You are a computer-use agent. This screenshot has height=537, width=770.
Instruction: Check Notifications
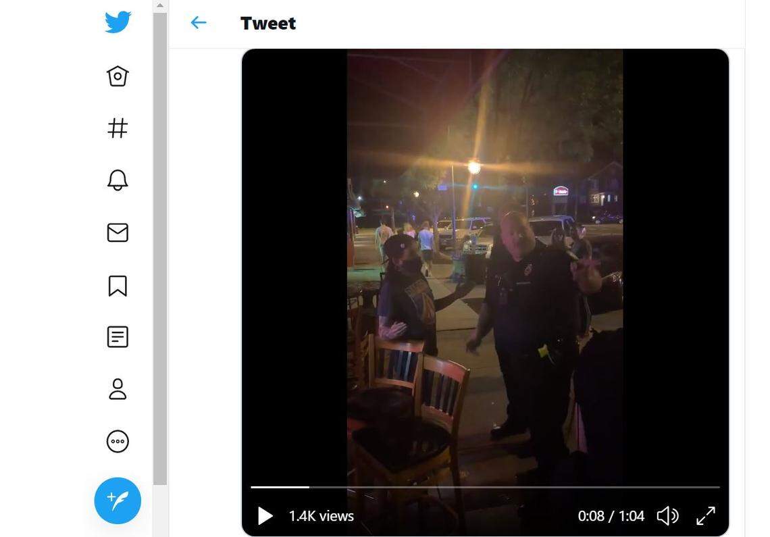(118, 180)
